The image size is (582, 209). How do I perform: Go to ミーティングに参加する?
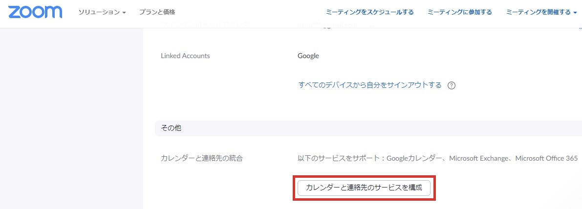point(460,12)
